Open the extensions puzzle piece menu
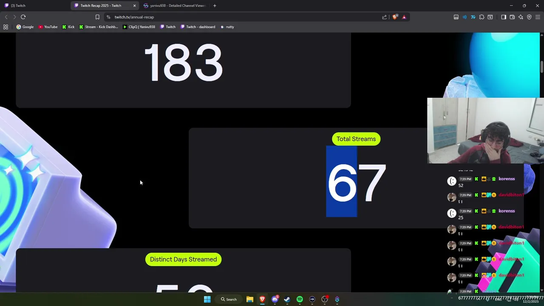 click(482, 17)
